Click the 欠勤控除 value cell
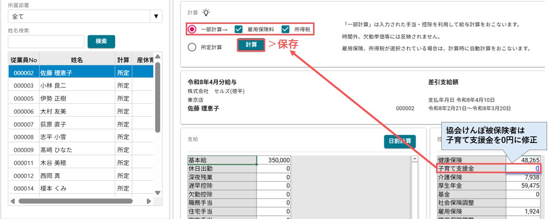The image size is (550, 219). click(x=274, y=194)
